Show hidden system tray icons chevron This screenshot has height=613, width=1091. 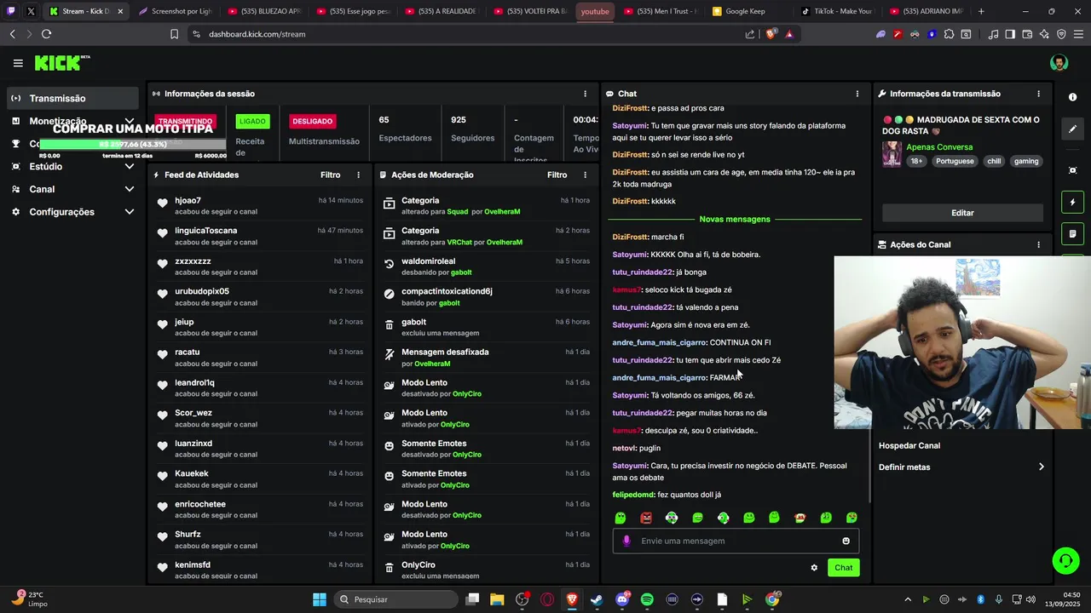point(907,599)
